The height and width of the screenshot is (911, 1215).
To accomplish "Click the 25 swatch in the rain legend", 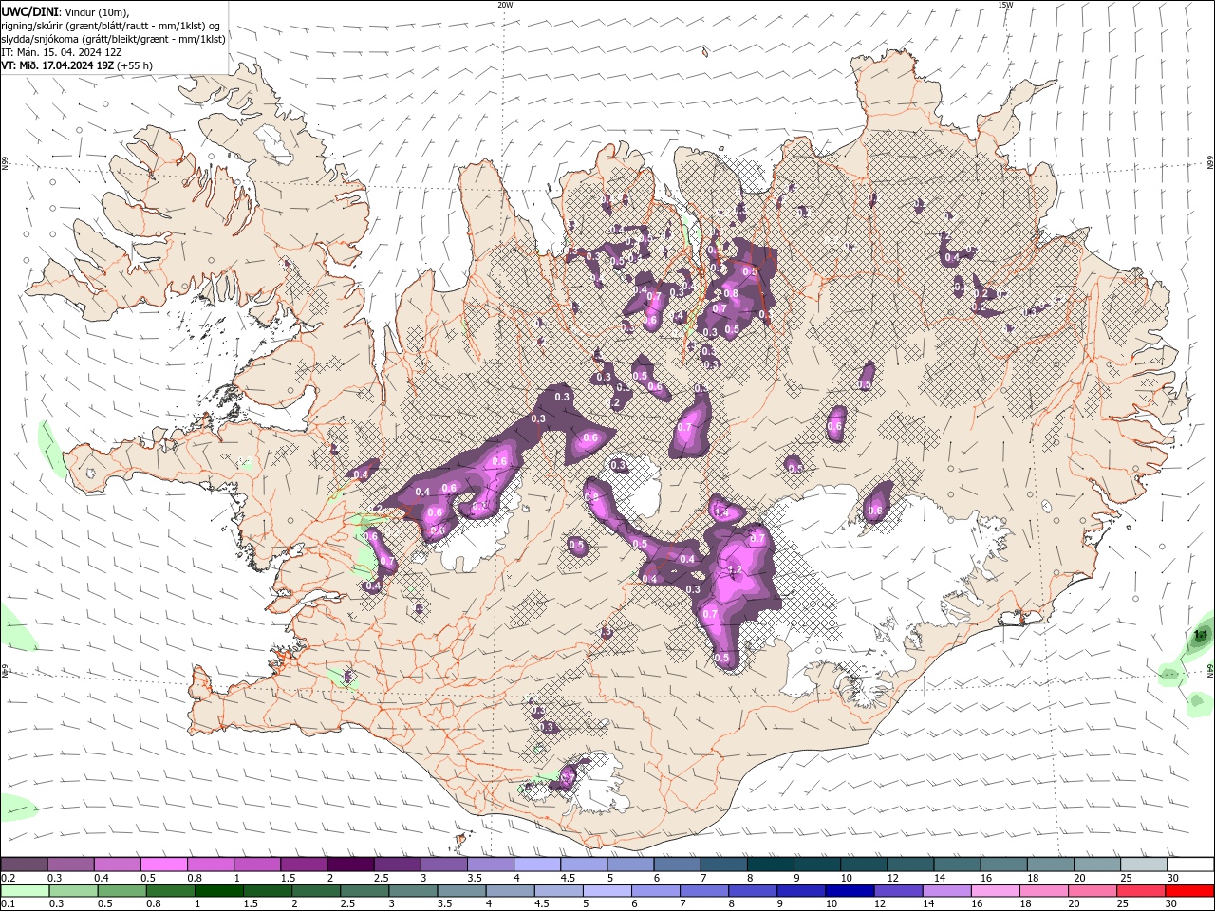I will [1142, 890].
